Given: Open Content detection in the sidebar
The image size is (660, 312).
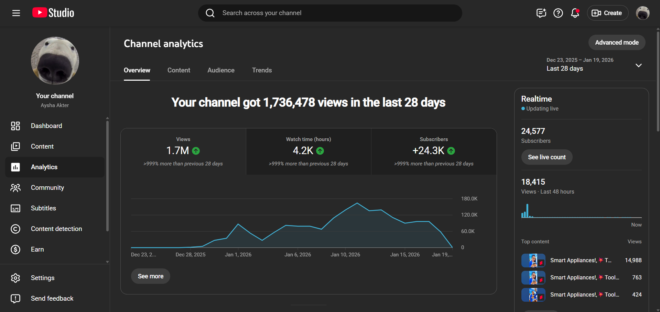Looking at the screenshot, I should 56,229.
